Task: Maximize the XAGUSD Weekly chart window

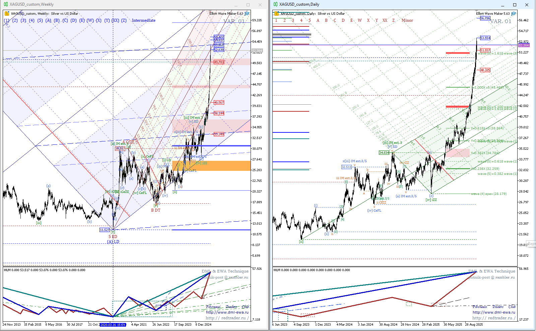Action: coord(248,5)
